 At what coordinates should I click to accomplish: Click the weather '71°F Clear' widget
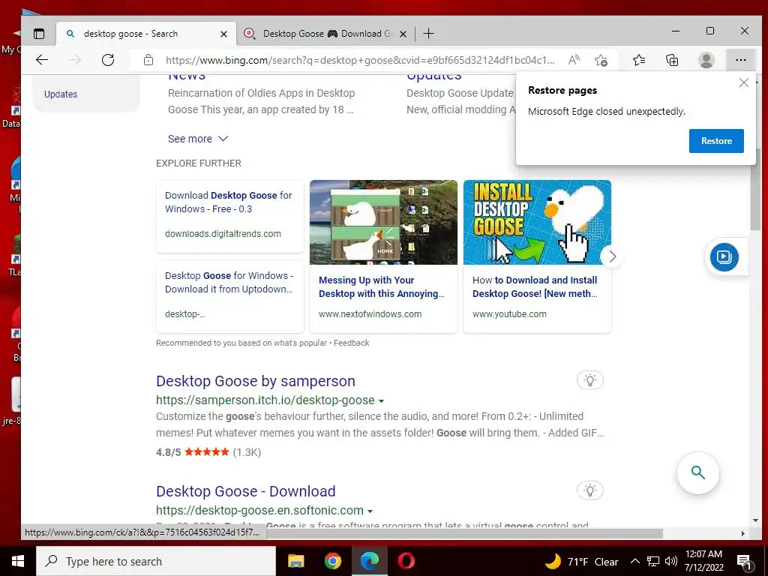point(581,561)
